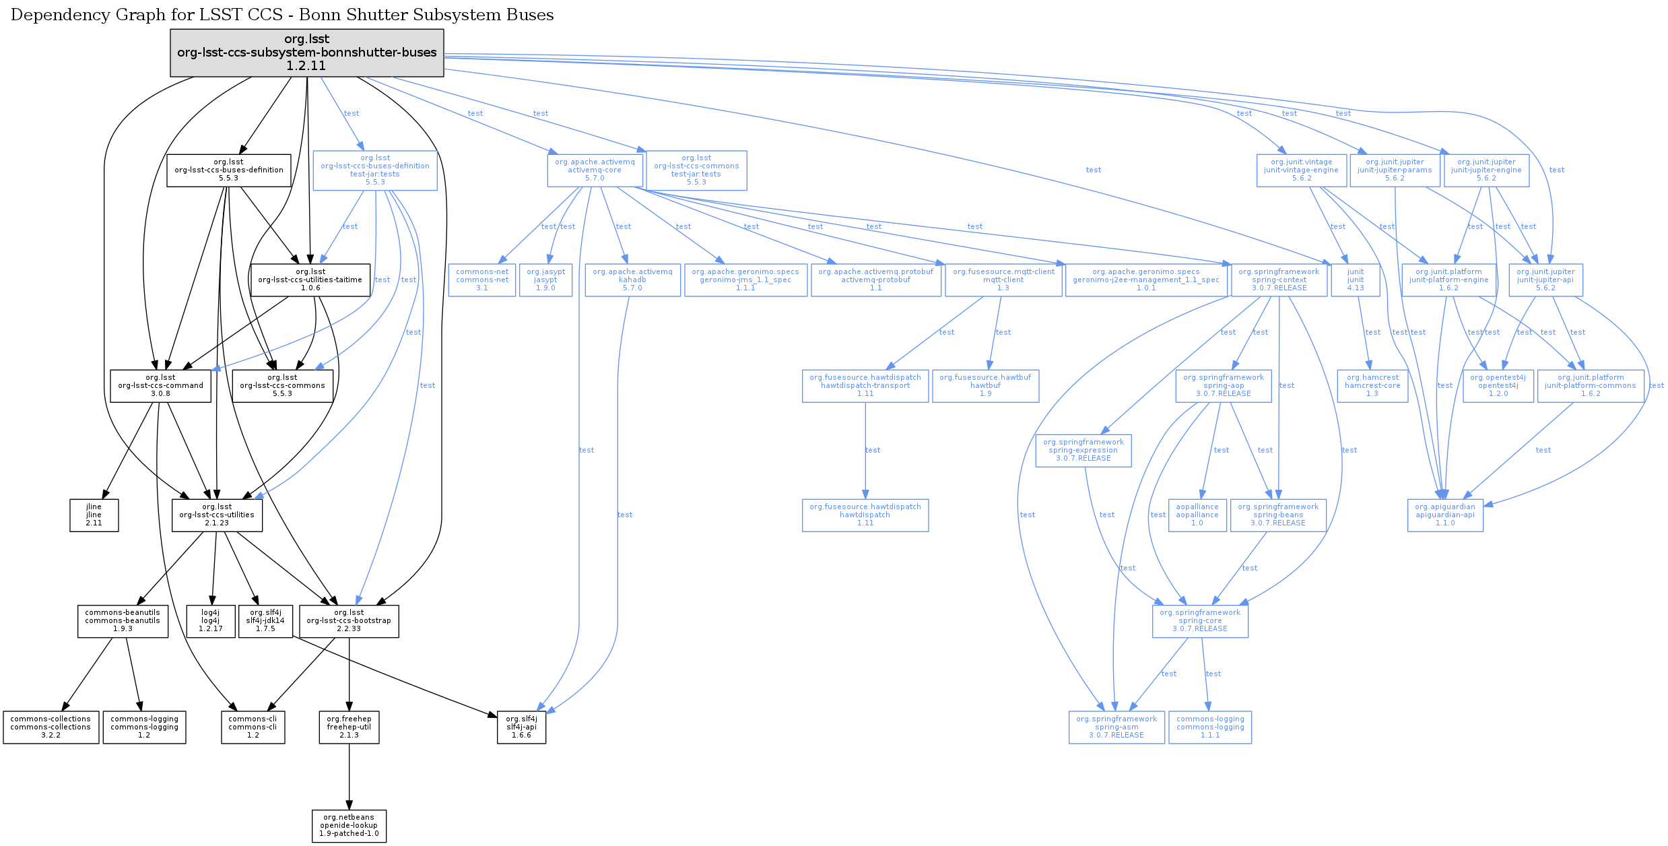The height and width of the screenshot is (846, 1668).
Task: Click the hawtdispatch-transport 1.11 node
Action: pos(865,386)
